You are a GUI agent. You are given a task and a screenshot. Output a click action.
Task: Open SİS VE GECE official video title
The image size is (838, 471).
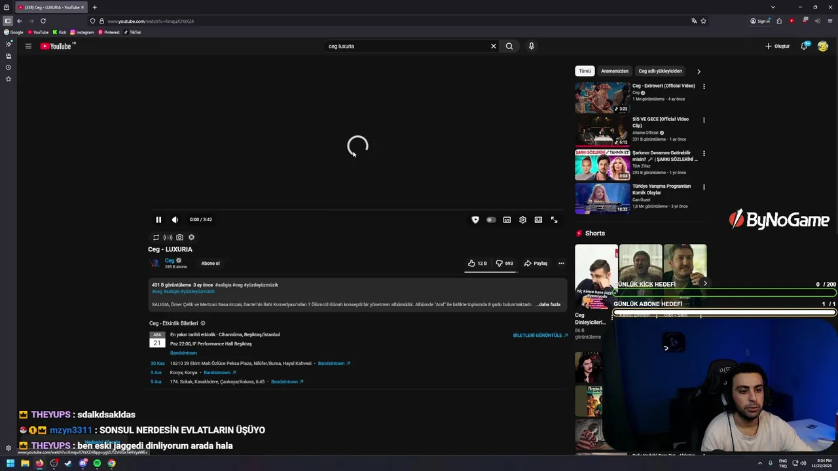(660, 122)
